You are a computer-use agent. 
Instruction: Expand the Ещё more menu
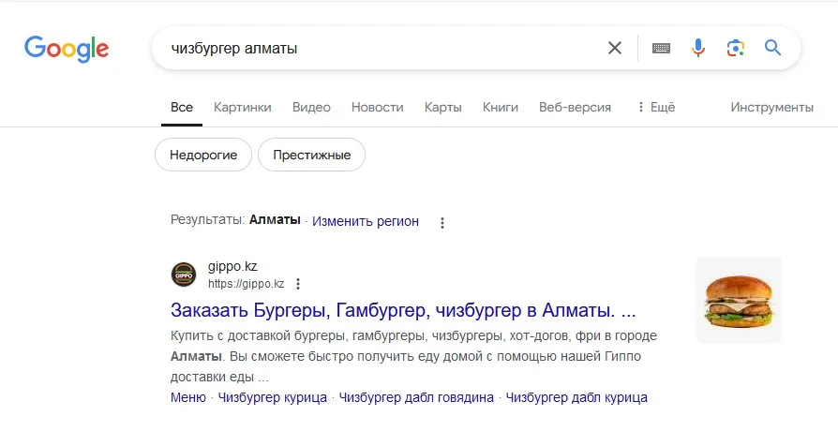pos(656,108)
